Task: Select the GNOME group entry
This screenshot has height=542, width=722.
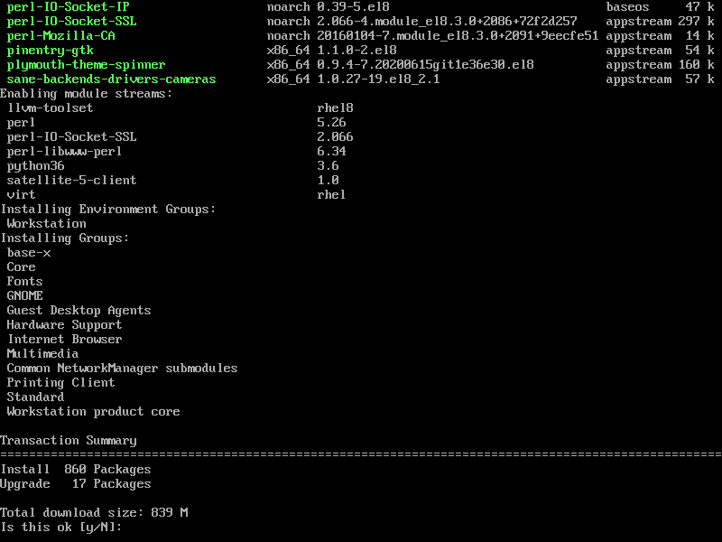Action: 25,296
